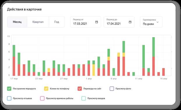Screen dimensions: 181x110
Task: Enable Просмотр входов checkbox
Action: (x=83, y=98)
